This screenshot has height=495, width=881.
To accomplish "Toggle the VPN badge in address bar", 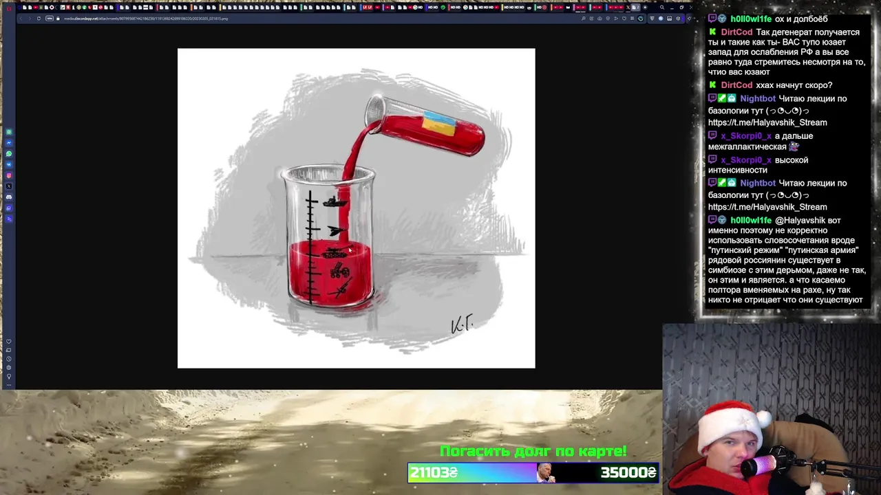I will (x=50, y=19).
